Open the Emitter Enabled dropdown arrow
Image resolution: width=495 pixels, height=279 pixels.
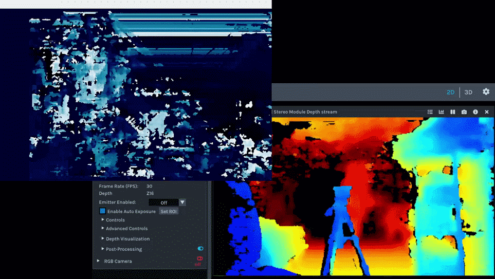coord(182,202)
